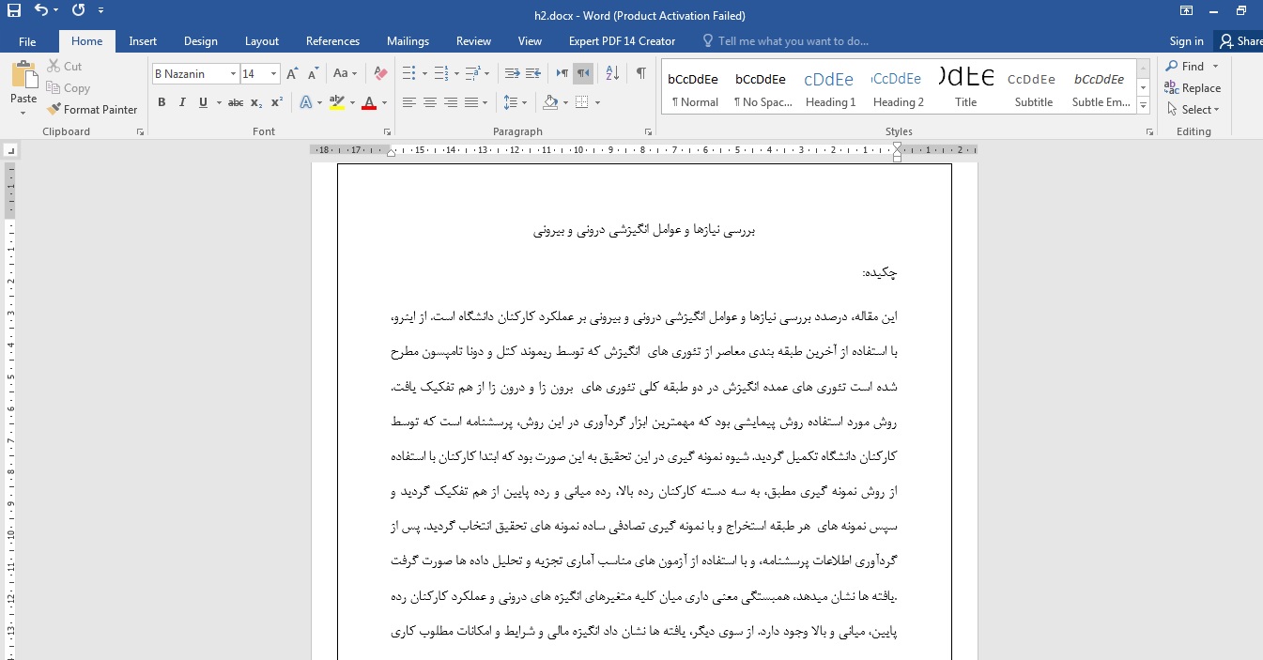Click the Copy command
The height and width of the screenshot is (660, 1263).
click(68, 88)
